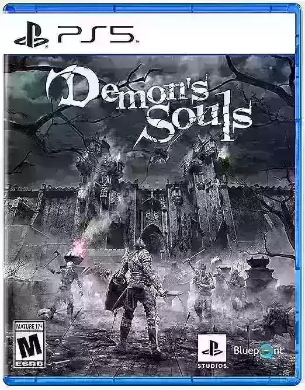Click the teal orb in Bluepoint logo
The height and width of the screenshot is (390, 305).
tap(266, 351)
